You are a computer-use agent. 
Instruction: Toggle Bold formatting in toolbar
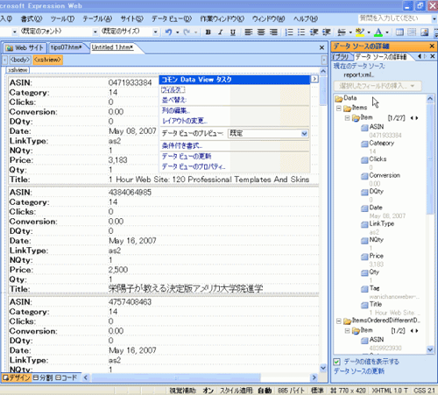pos(208,32)
